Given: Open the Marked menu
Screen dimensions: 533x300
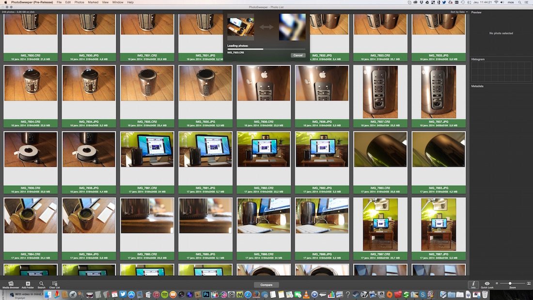Looking at the screenshot, I should coord(93,2).
